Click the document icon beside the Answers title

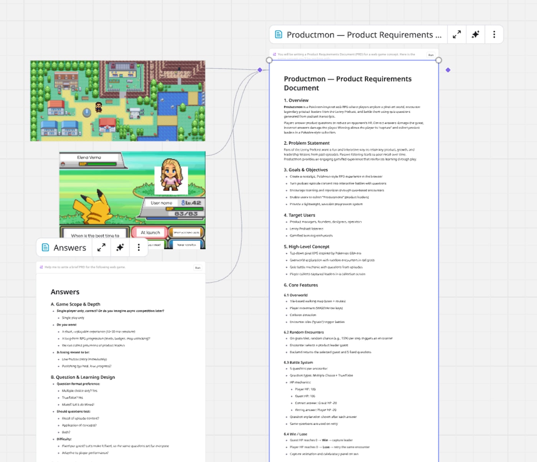coord(46,247)
